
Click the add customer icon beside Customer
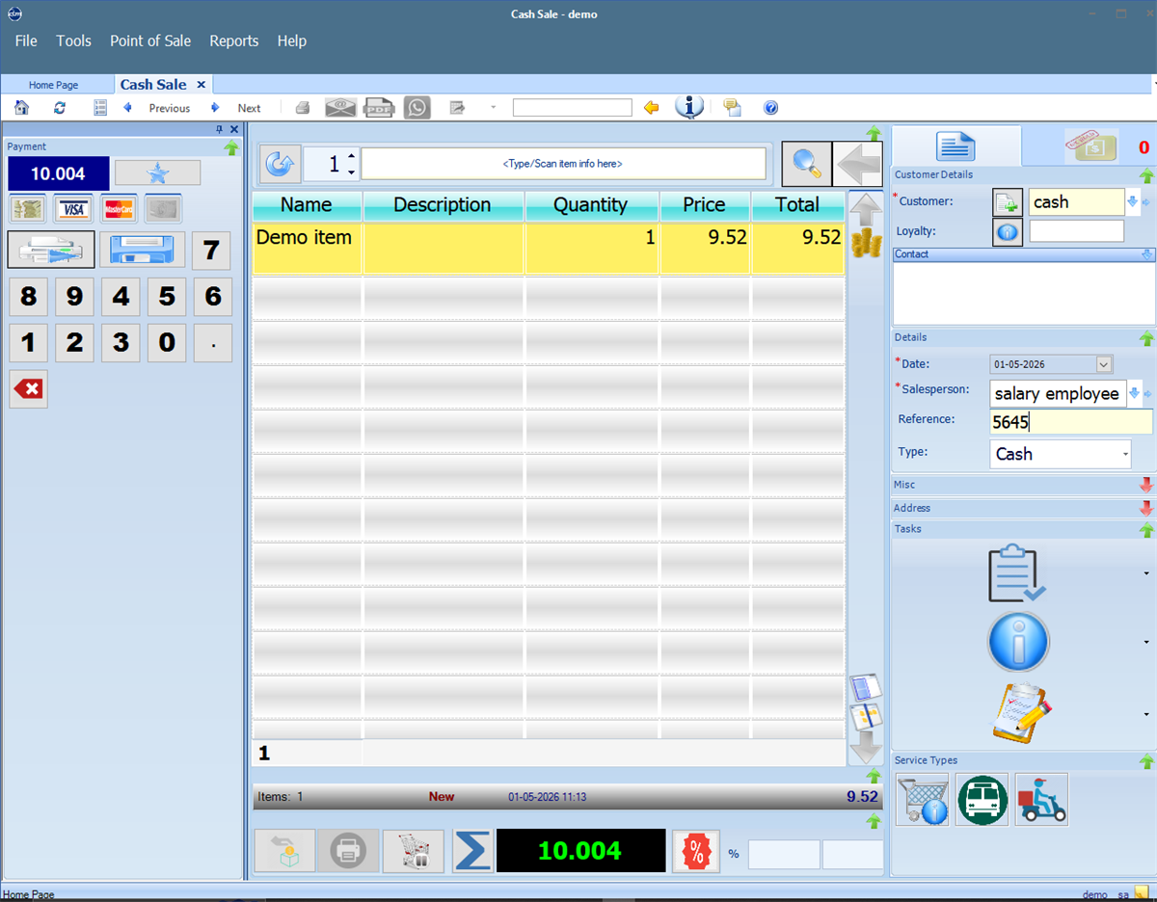pos(1008,202)
